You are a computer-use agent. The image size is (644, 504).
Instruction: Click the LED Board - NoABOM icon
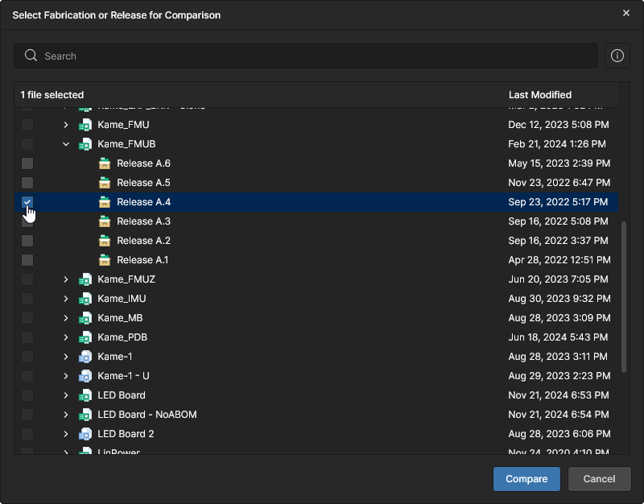click(x=85, y=415)
